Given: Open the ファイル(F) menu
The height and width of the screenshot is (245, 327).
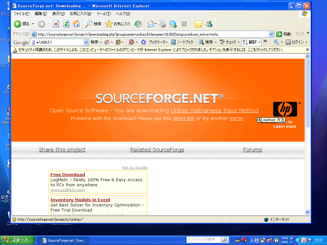Looking at the screenshot, I should [21, 14].
